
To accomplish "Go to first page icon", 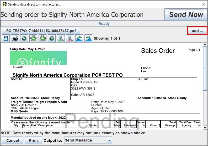I will coord(24,38).
